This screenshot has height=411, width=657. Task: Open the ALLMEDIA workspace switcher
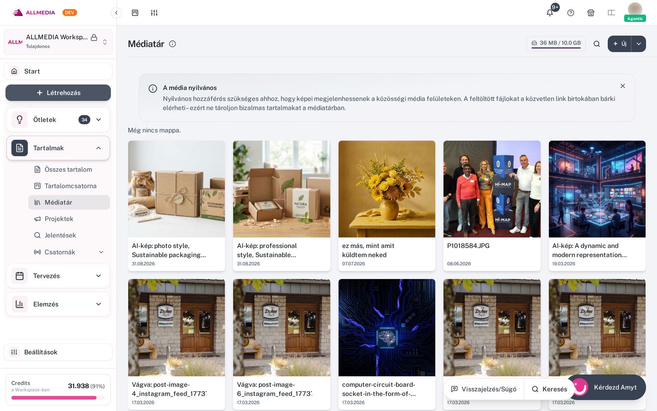(58, 42)
